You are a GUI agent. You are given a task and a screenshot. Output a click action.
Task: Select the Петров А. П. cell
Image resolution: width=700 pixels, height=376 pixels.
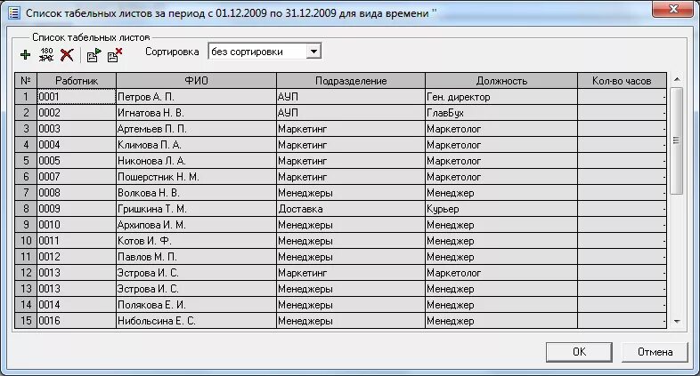click(x=196, y=97)
